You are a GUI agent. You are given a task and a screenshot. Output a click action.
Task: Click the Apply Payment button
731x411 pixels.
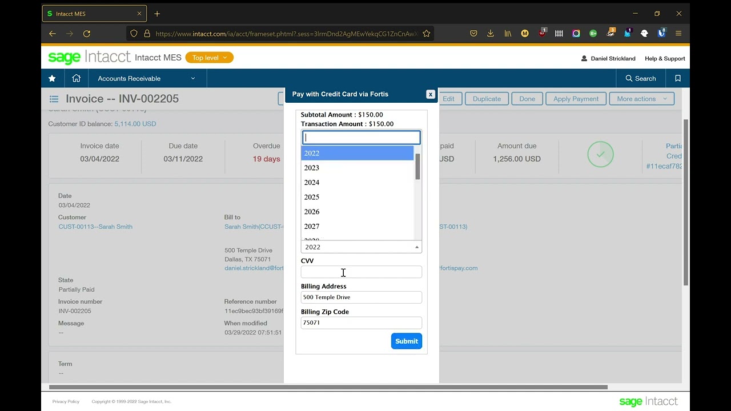coord(576,99)
